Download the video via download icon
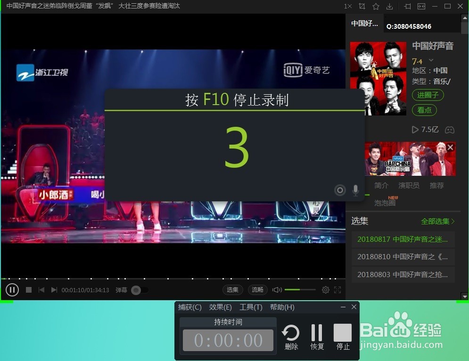 pyautogui.click(x=389, y=6)
